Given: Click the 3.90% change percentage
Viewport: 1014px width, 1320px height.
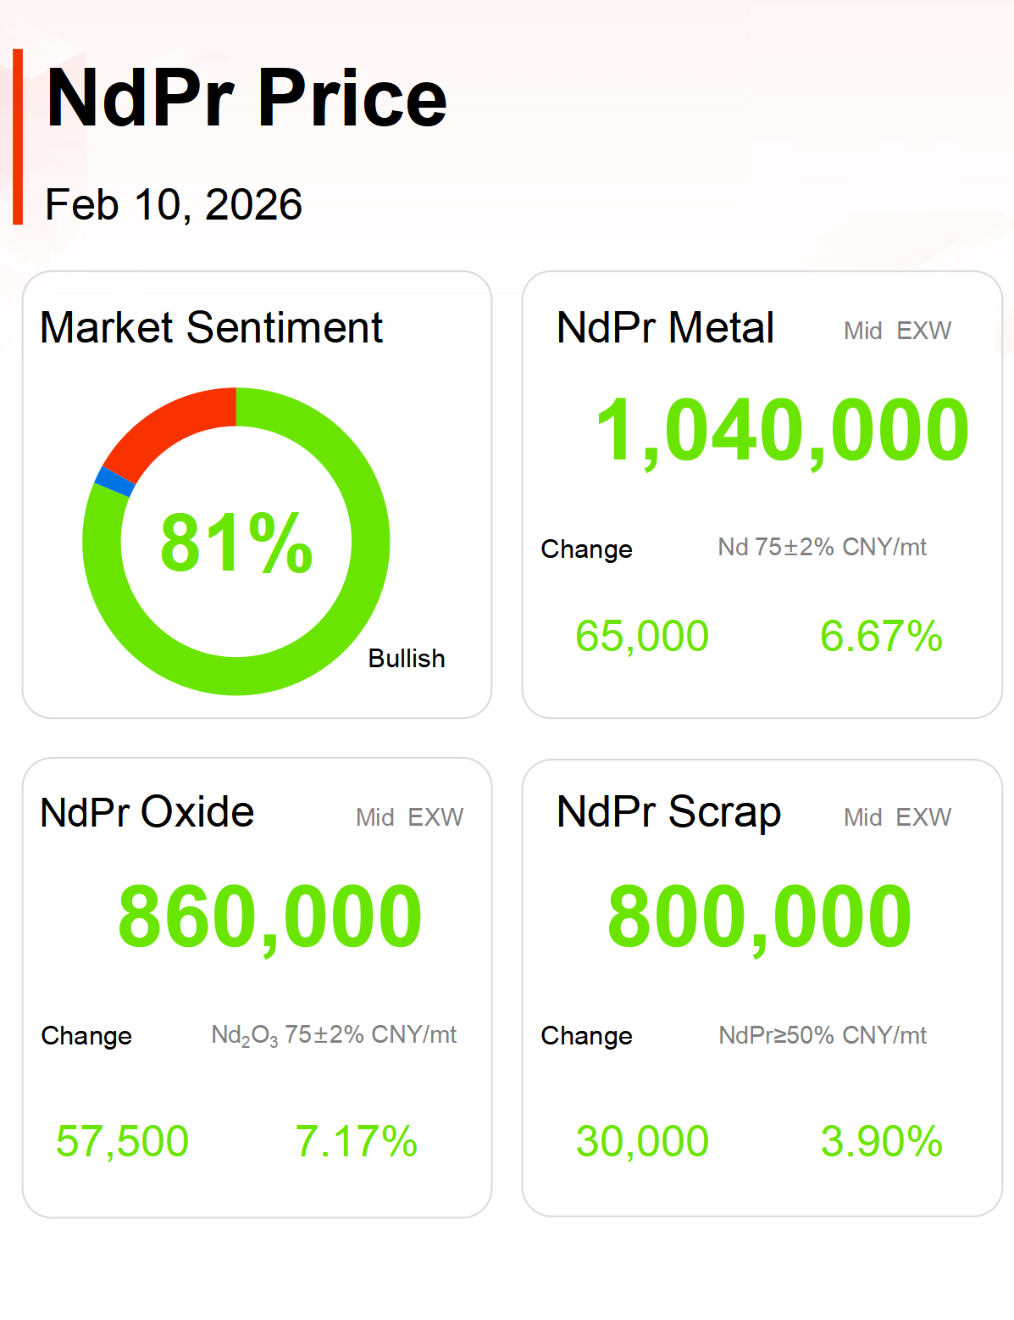Looking at the screenshot, I should (x=881, y=1141).
